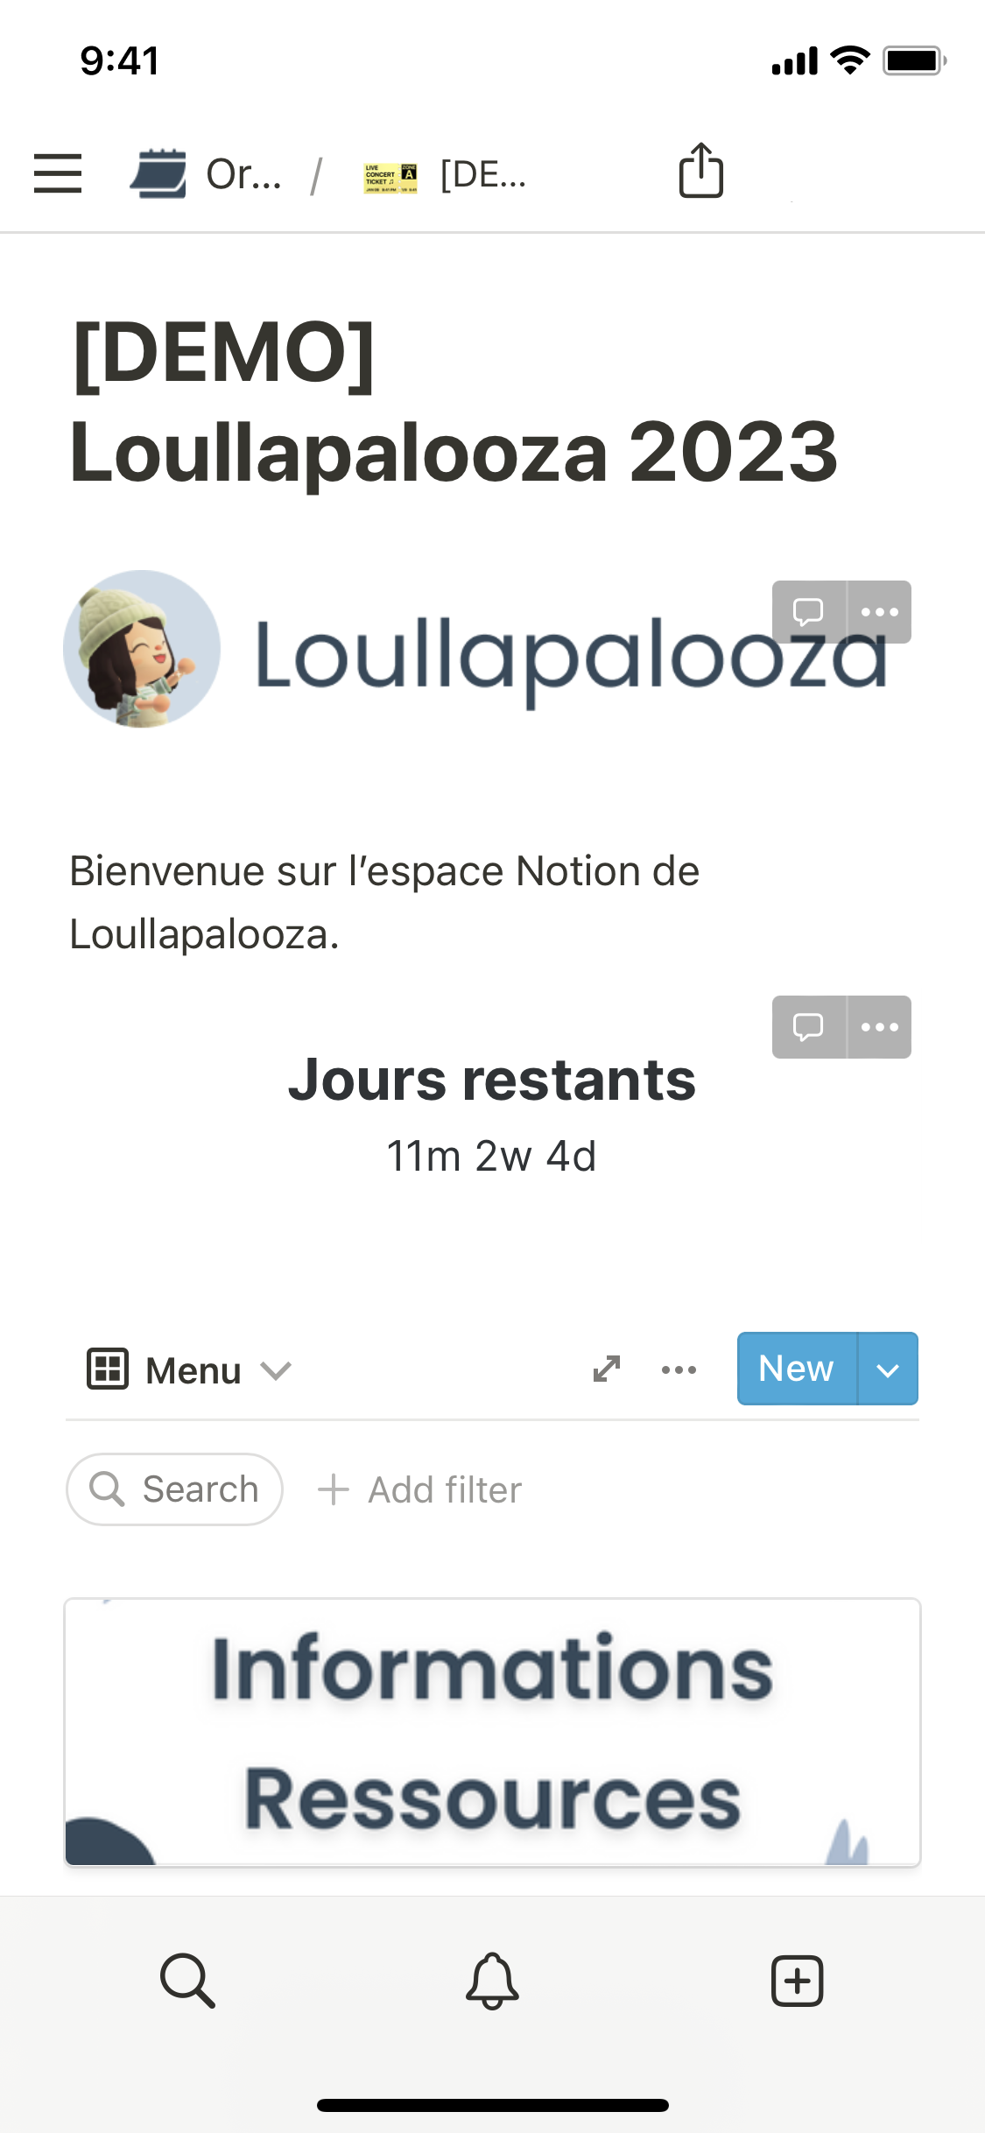Open the hamburger sidebar menu
985x2133 pixels.
click(x=58, y=172)
